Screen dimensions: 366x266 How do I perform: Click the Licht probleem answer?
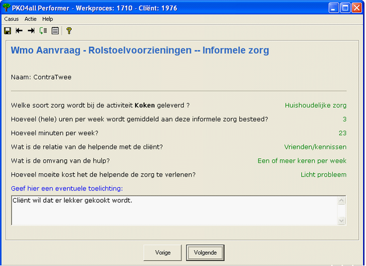tap(323, 174)
